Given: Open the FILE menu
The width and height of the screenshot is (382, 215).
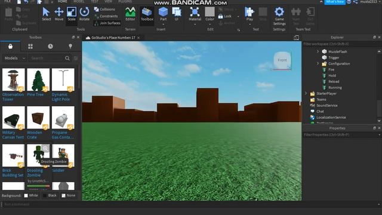Looking at the screenshot, I should 8,1.
